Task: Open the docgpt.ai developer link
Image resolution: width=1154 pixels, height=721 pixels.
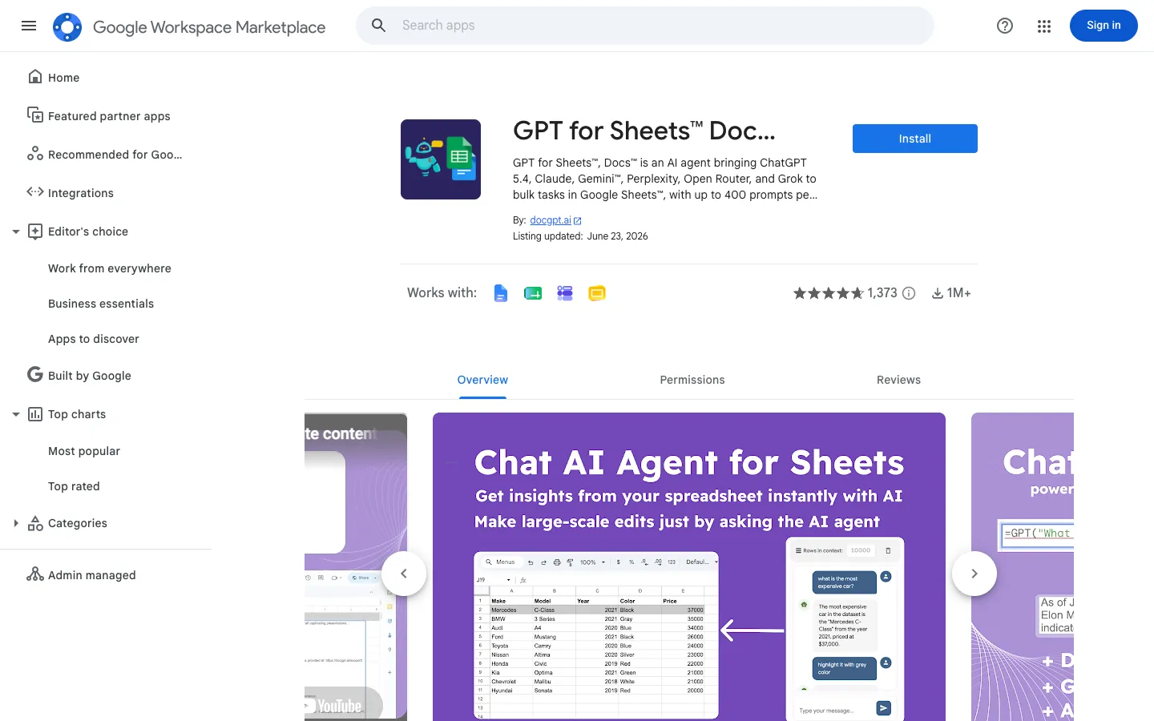Action: point(551,220)
